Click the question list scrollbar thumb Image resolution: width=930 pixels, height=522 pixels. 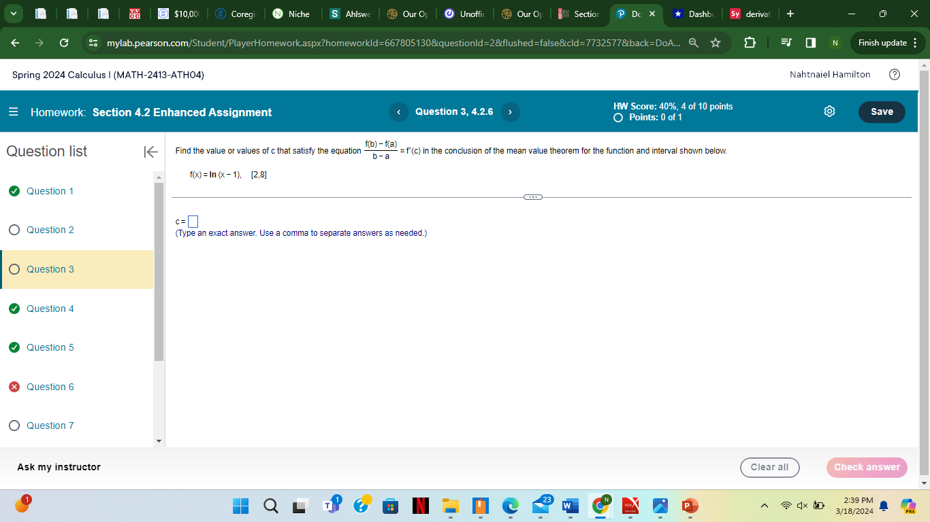point(159,272)
